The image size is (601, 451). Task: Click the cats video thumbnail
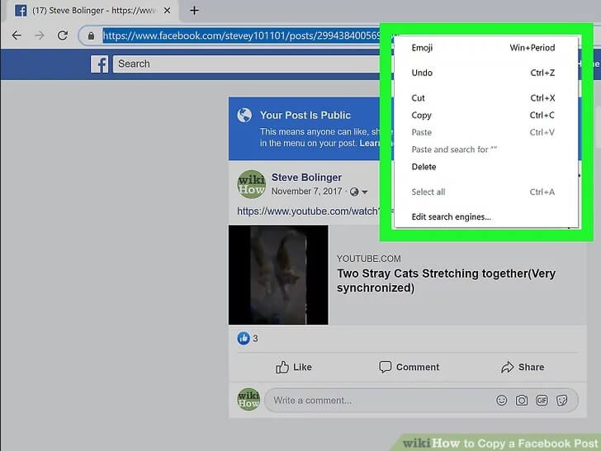pos(278,274)
